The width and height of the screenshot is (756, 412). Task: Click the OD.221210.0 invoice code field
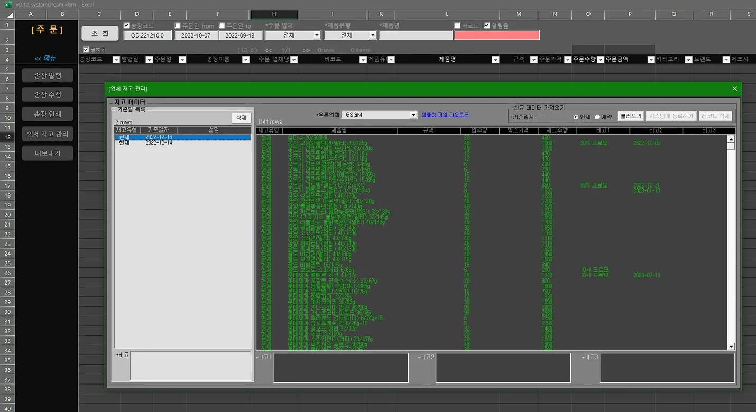click(147, 35)
